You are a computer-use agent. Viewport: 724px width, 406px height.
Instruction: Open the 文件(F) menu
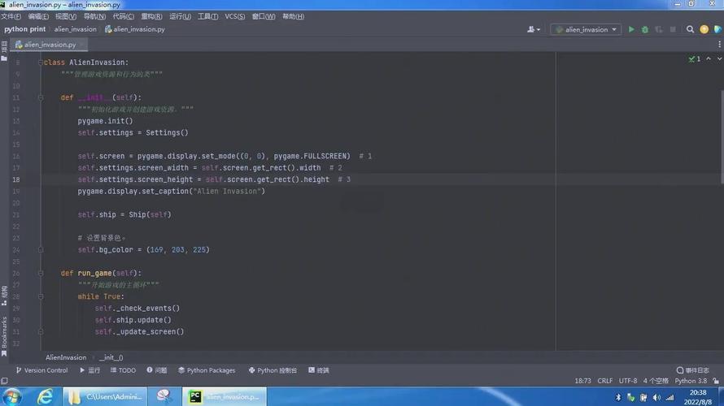(11, 16)
